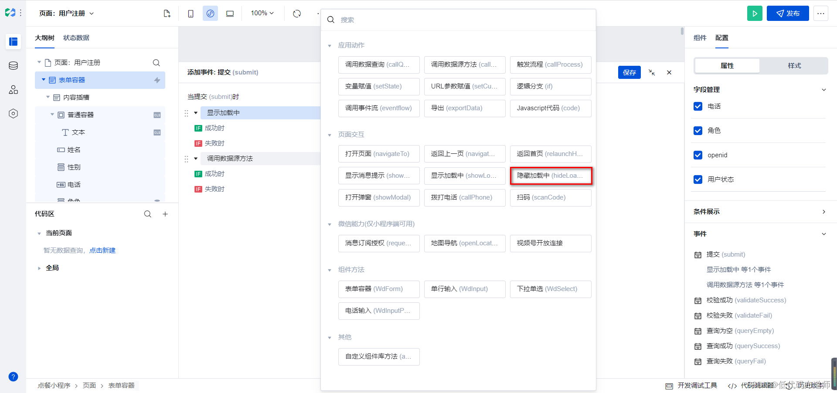
Task: Open 校验成功 (validateSuccess) event
Action: [746, 300]
